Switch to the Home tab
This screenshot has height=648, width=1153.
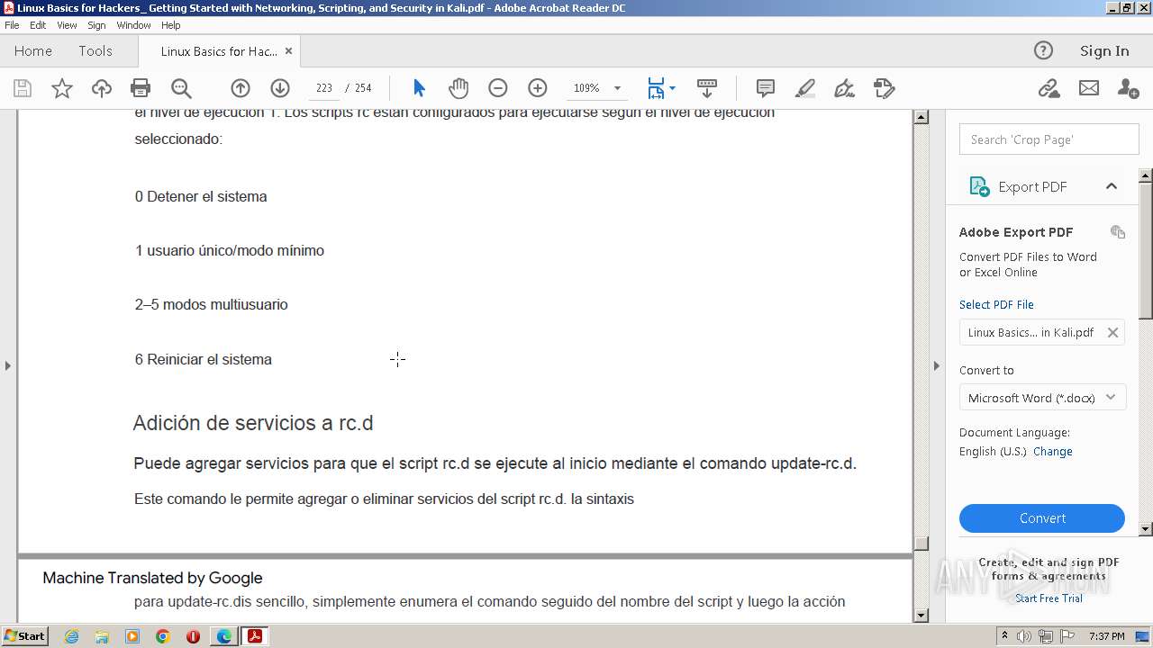tap(33, 51)
